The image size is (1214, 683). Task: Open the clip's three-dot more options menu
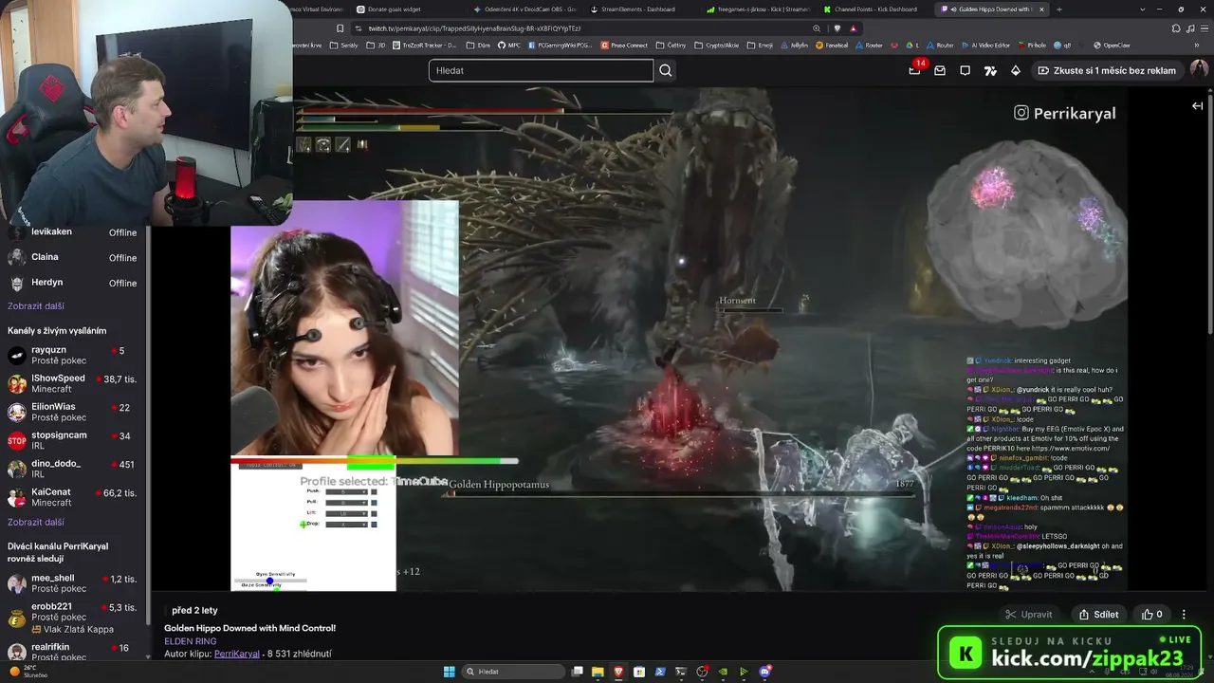click(1184, 615)
